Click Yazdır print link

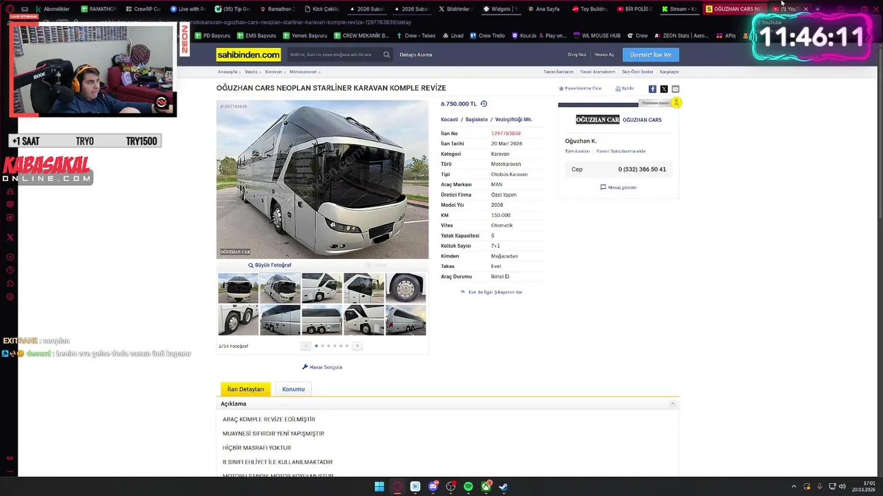[624, 88]
